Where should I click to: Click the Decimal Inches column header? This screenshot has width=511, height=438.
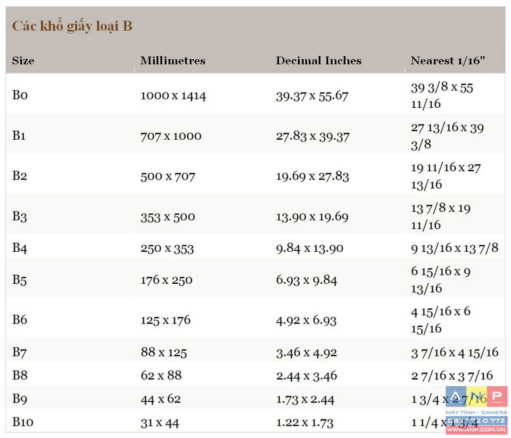coord(319,61)
